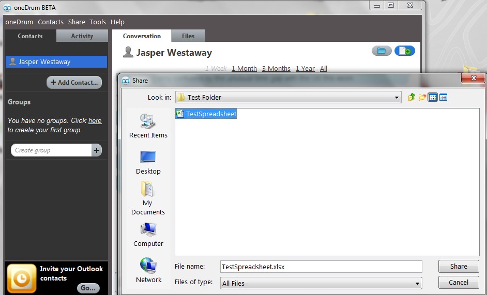Image resolution: width=487 pixels, height=295 pixels.
Task: Close the Share dialog
Action: pos(474,78)
